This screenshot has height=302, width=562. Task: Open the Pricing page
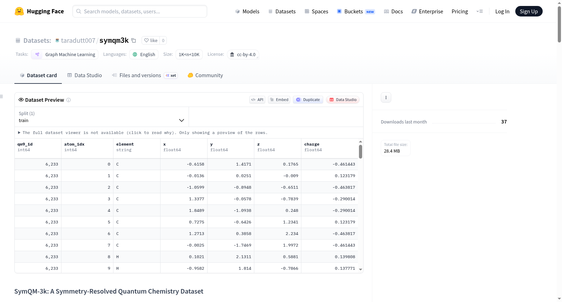[460, 11]
